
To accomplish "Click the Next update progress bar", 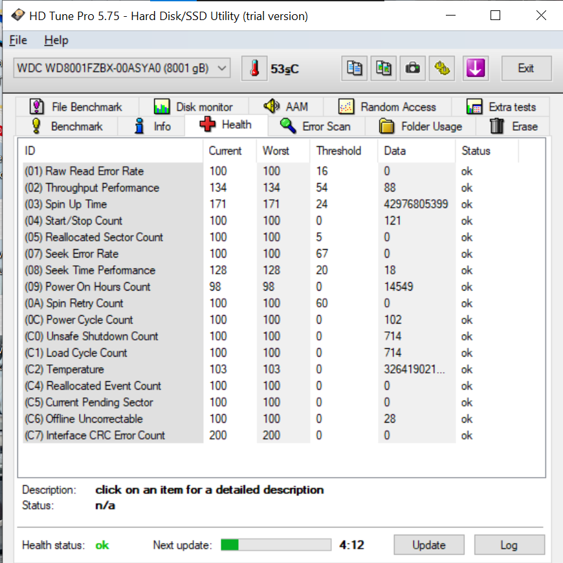I will click(x=275, y=545).
